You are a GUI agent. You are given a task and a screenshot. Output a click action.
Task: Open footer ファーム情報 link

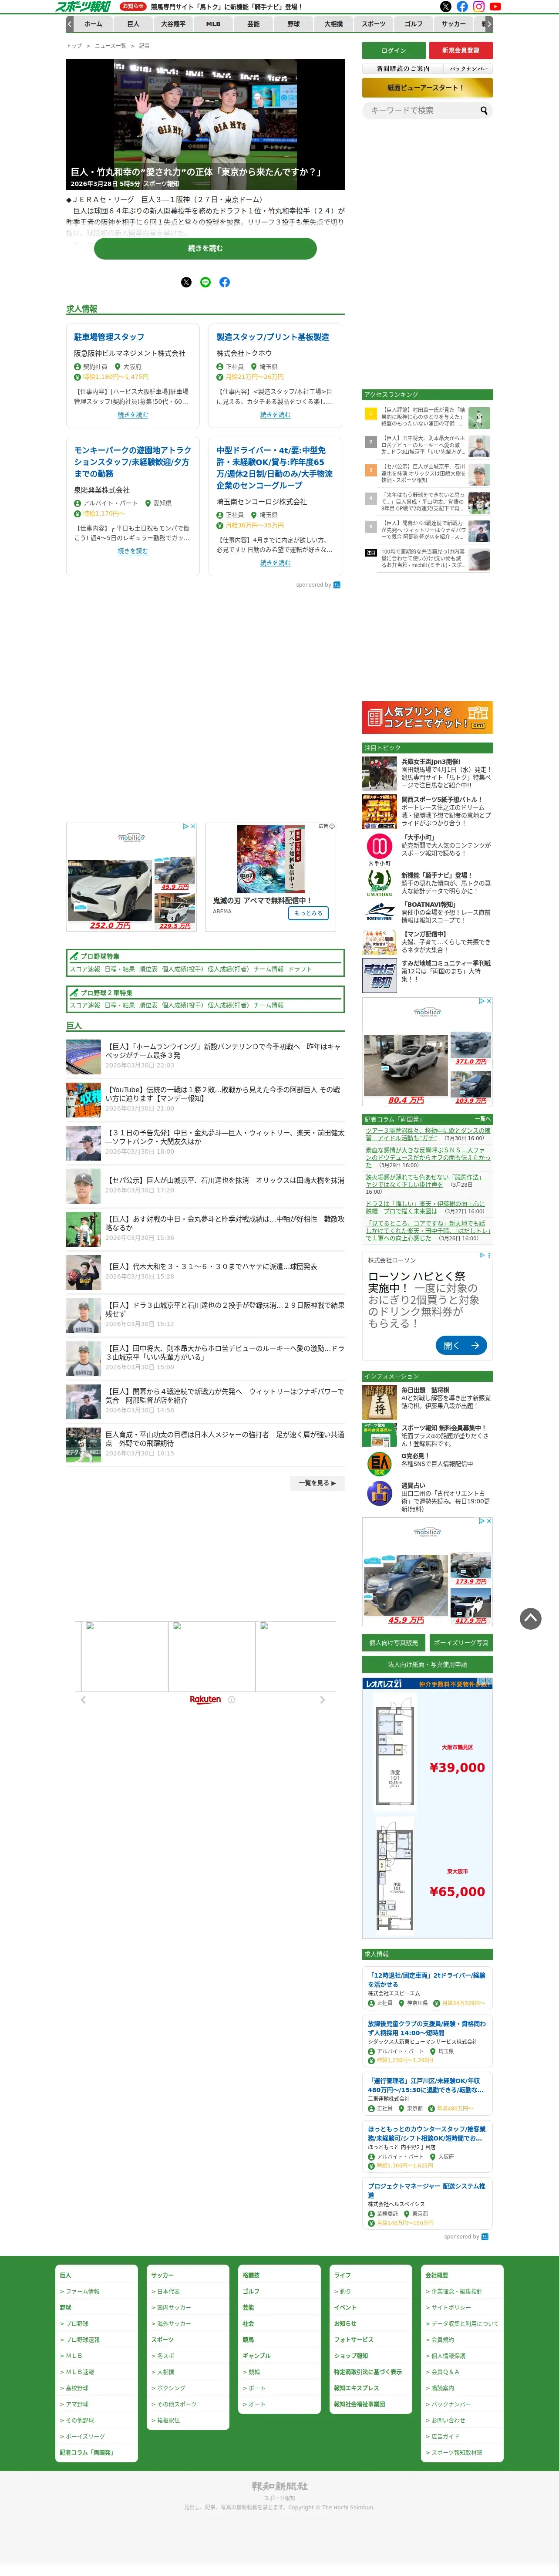pos(82,2292)
